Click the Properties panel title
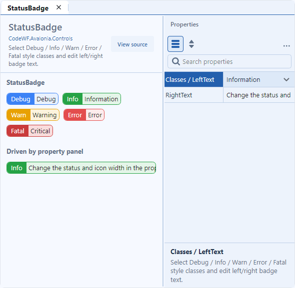This screenshot has height=288, width=295. [184, 24]
